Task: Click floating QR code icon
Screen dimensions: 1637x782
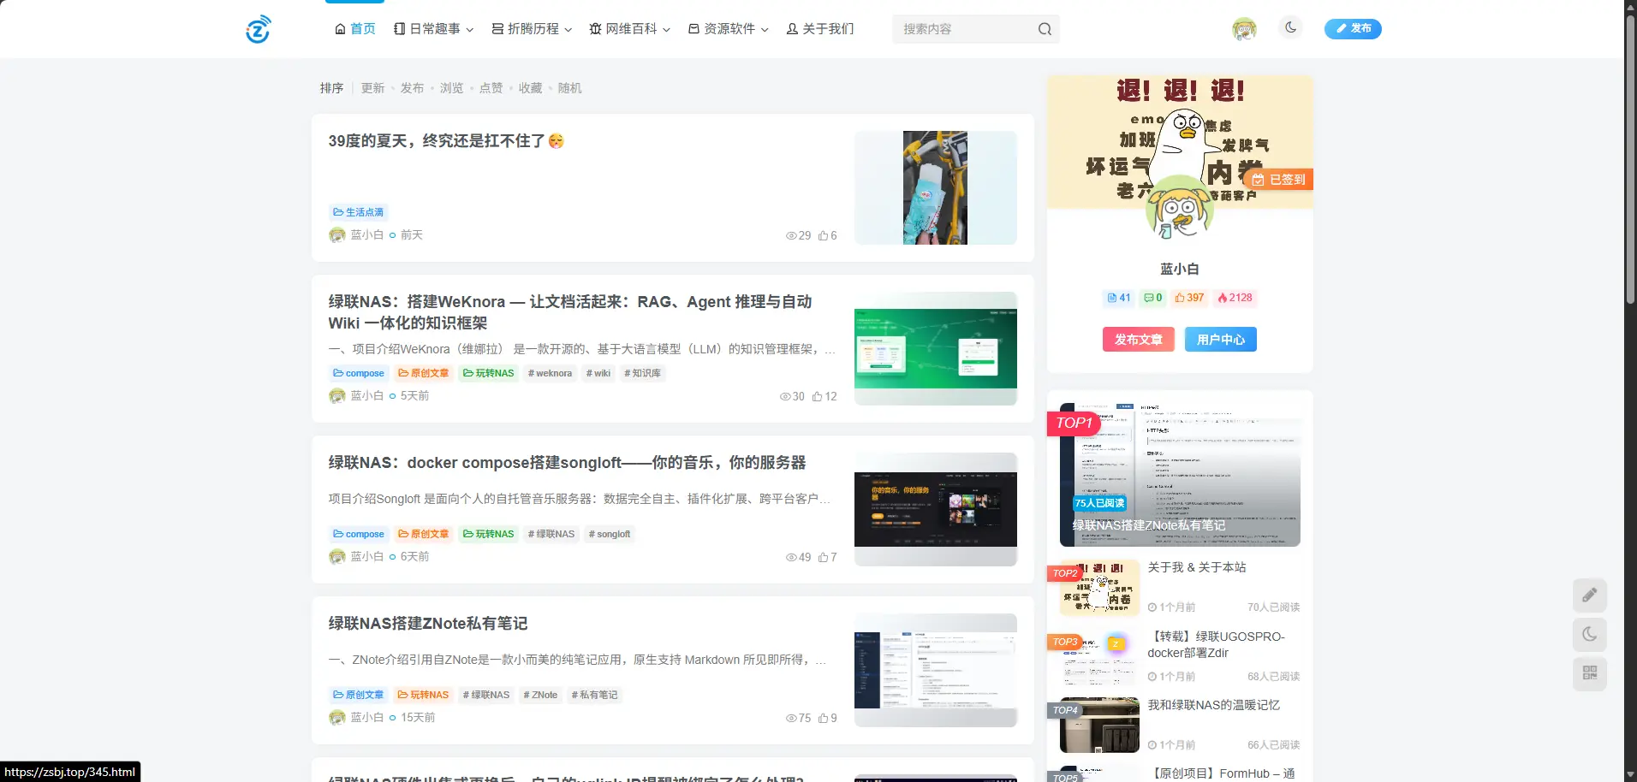Action: pyautogui.click(x=1589, y=673)
